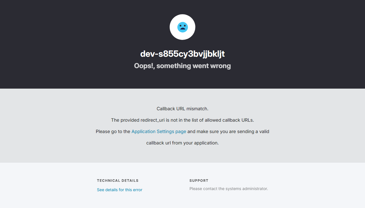Image resolution: width=365 pixels, height=208 pixels.
Task: Click the words allowed callback URLs
Action: coord(229,120)
